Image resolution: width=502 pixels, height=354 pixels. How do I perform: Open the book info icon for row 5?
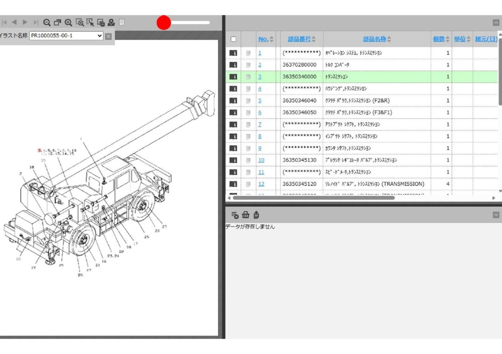coord(233,101)
